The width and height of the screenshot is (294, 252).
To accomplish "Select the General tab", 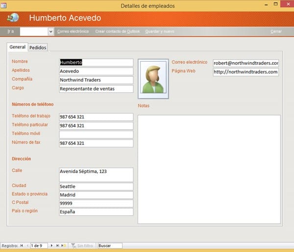I will pos(18,47).
